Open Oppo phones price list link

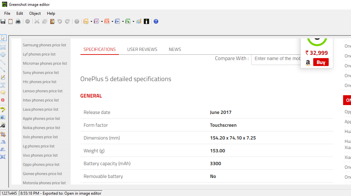[x=41, y=164]
